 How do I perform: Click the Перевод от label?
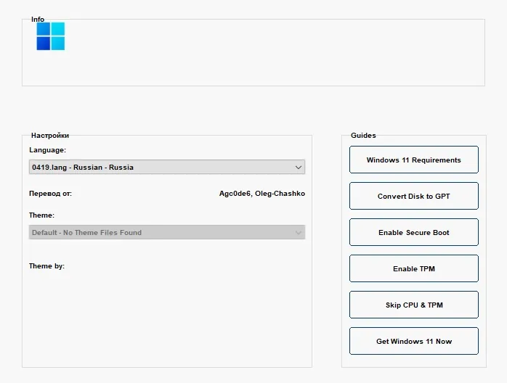point(50,194)
